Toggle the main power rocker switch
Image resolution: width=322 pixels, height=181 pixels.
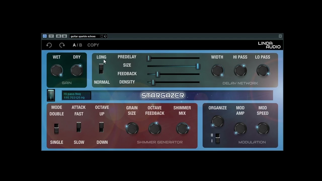point(51,95)
